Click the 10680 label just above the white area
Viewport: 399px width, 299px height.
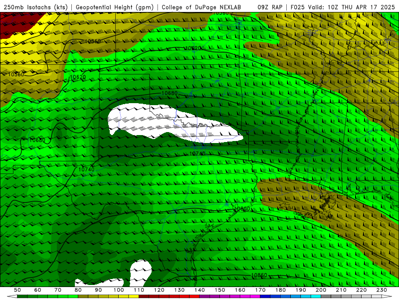tap(170, 93)
